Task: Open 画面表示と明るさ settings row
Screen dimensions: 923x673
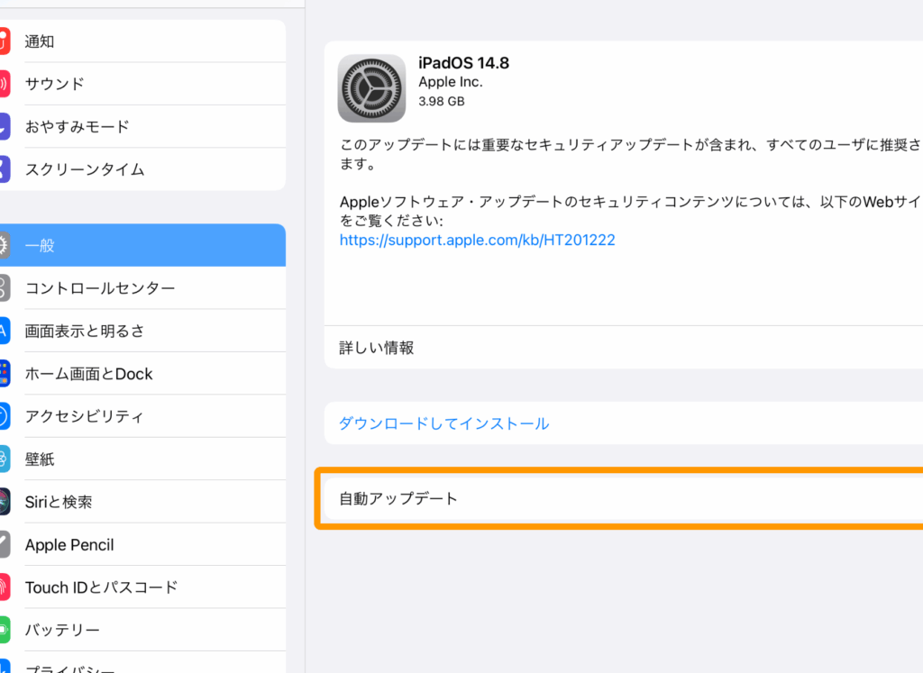Action: click(x=143, y=331)
